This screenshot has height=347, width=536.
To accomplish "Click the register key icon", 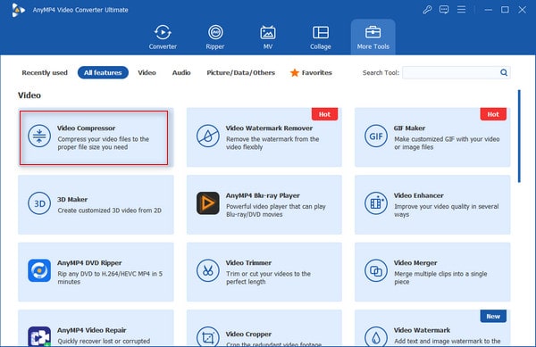I will [427, 10].
